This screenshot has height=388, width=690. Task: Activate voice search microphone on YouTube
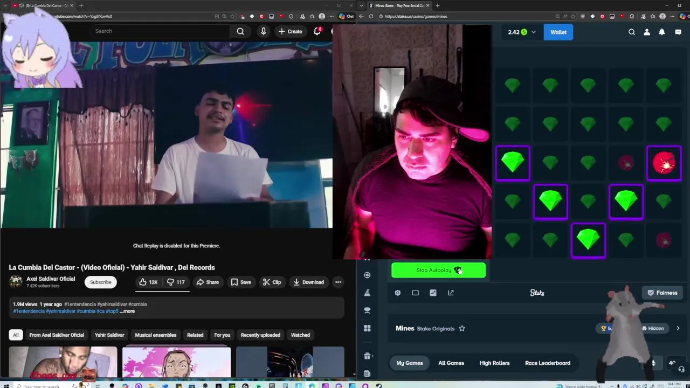263,31
